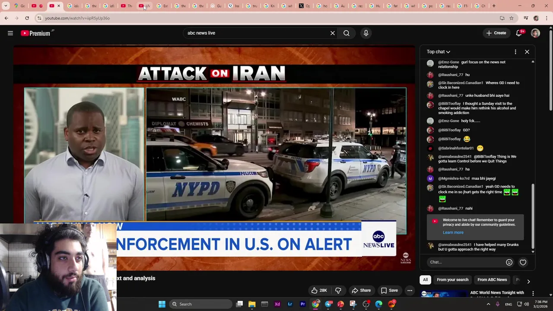Open Microsoft Edge from taskbar
This screenshot has height=311, width=553.
tap(379, 304)
